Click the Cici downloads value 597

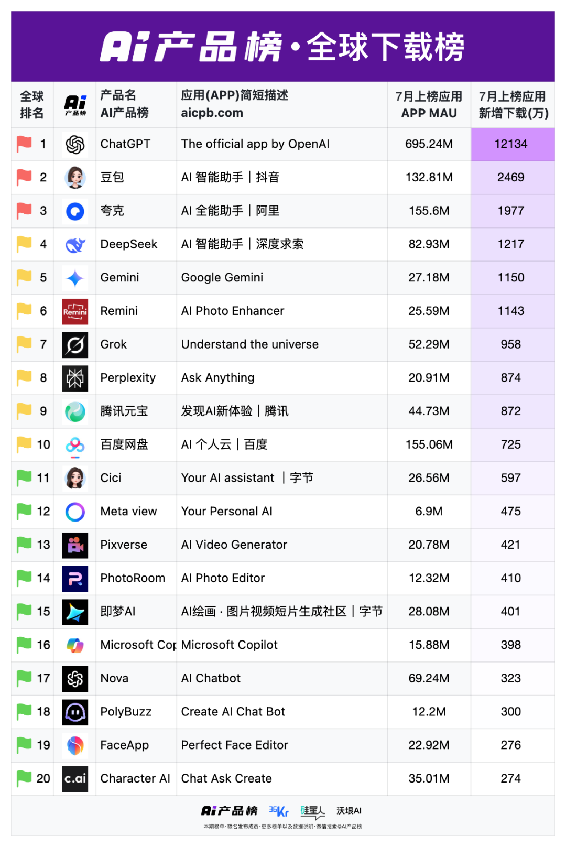pyautogui.click(x=511, y=478)
